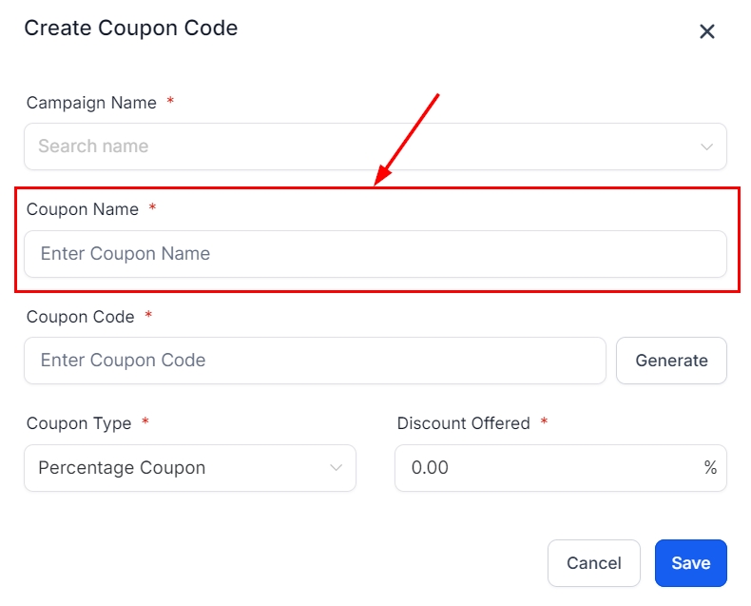751x606 pixels.
Task: Click the Create Coupon Code title
Action: point(131,29)
